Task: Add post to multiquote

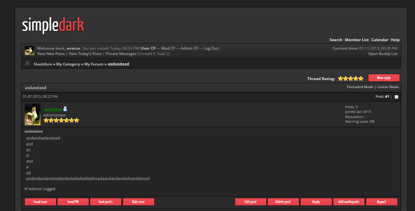Action: pos(349,202)
